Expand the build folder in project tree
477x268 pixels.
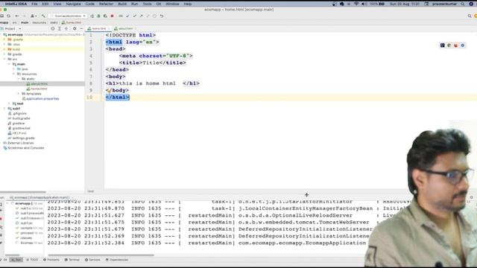(x=4, y=49)
